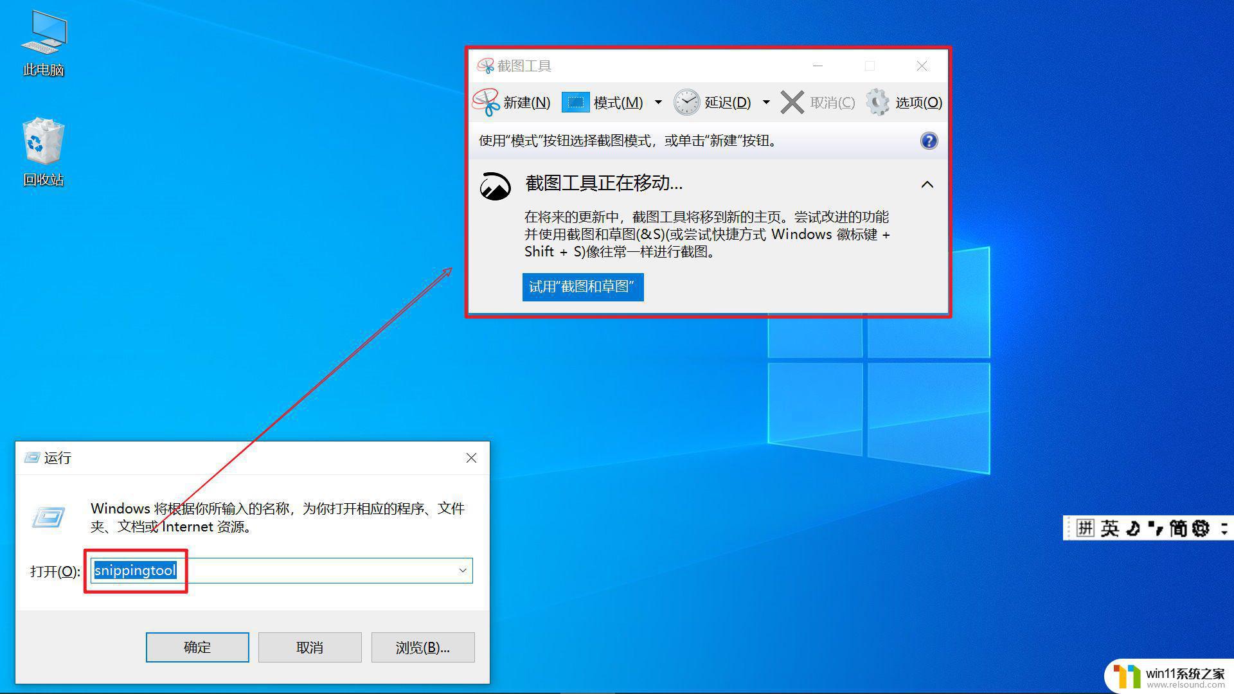The image size is (1234, 694).
Task: Click the 拼 pinyin IME icon
Action: click(1085, 528)
